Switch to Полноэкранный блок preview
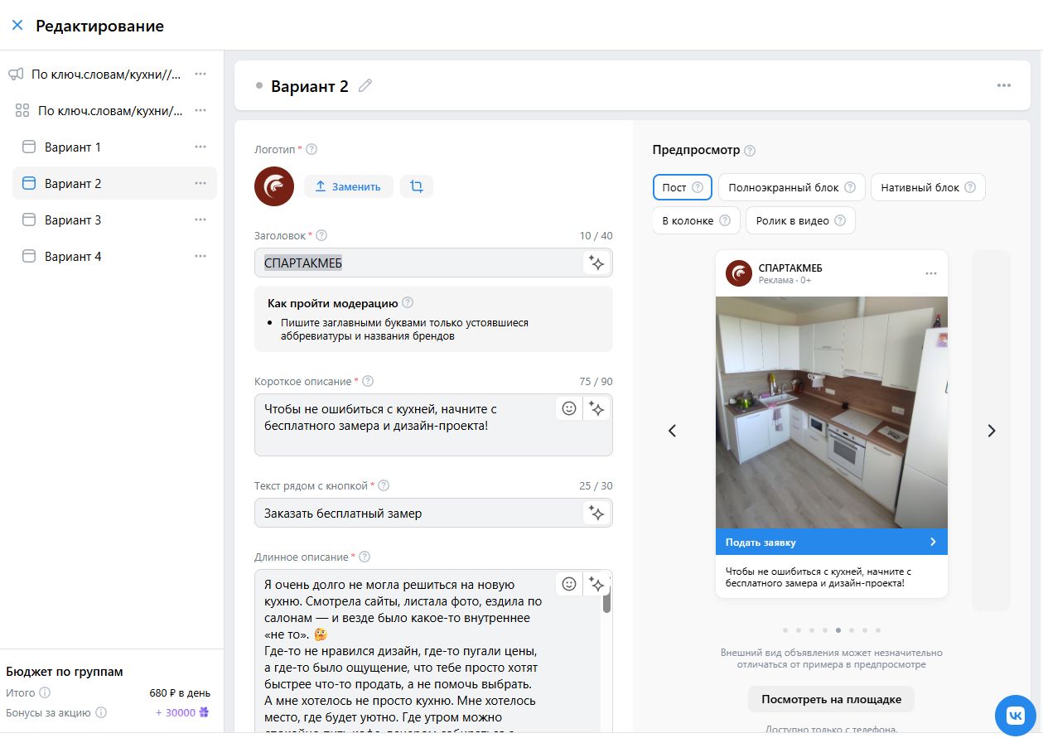This screenshot has width=1043, height=738. point(792,187)
